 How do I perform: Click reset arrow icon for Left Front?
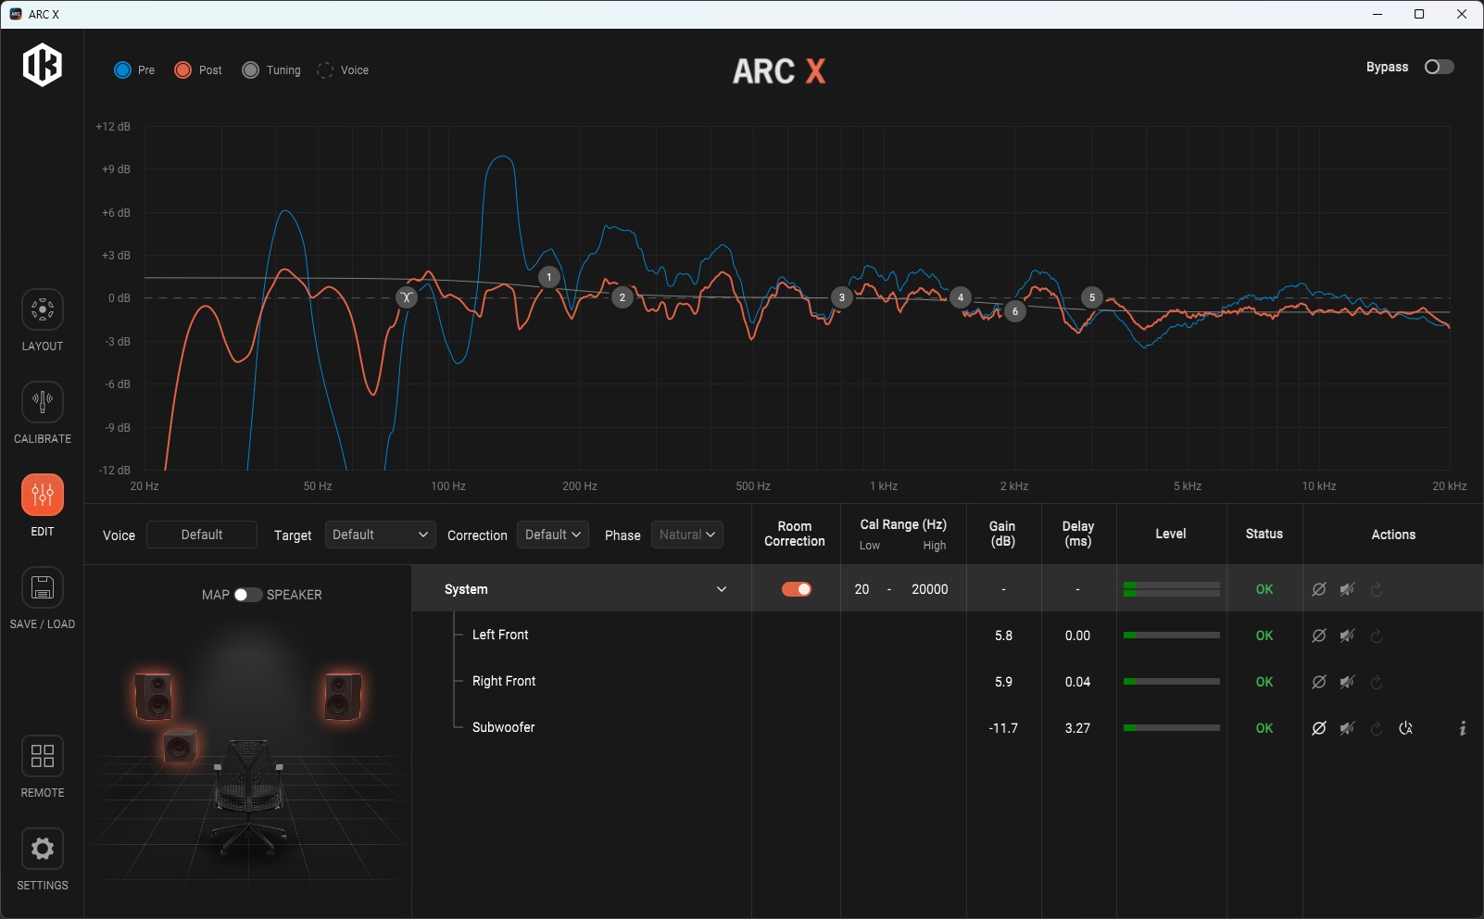coord(1377,636)
